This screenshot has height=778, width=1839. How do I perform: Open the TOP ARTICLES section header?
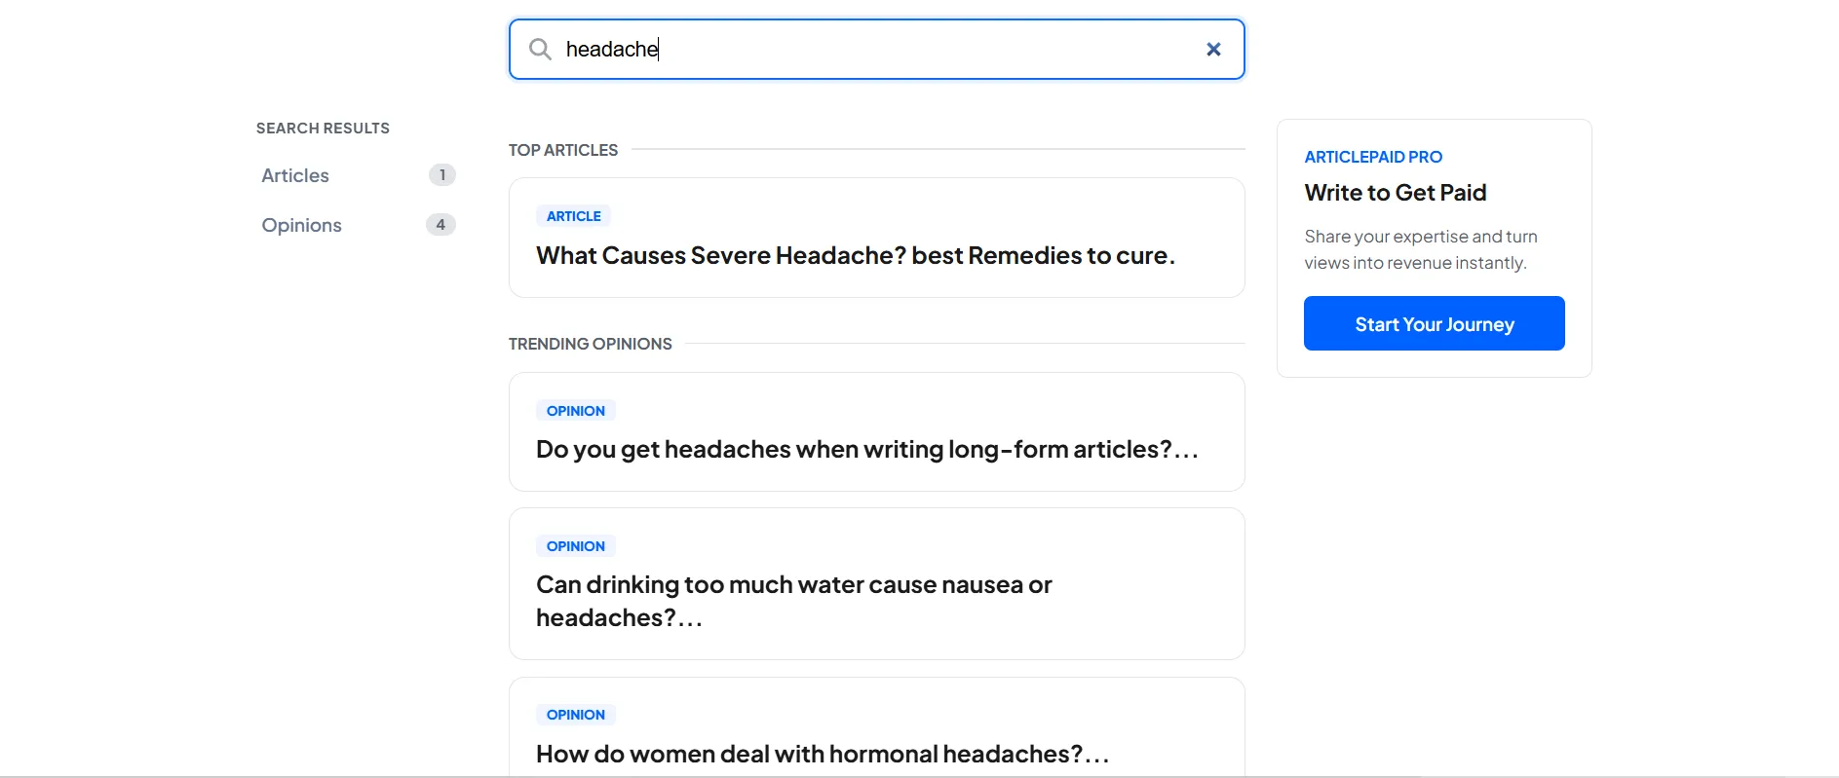pyautogui.click(x=562, y=149)
